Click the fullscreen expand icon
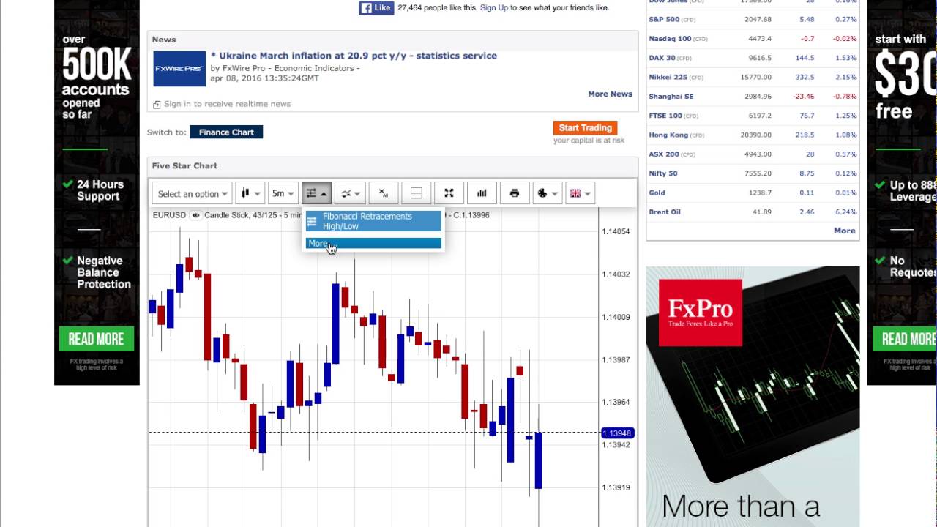 pos(449,193)
